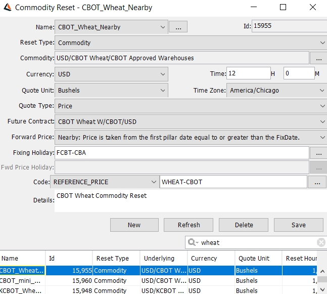Sort by the Id column header

pos(69,258)
